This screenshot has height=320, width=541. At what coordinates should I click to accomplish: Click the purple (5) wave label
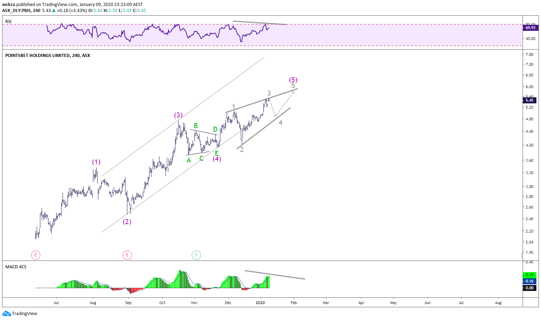[293, 80]
